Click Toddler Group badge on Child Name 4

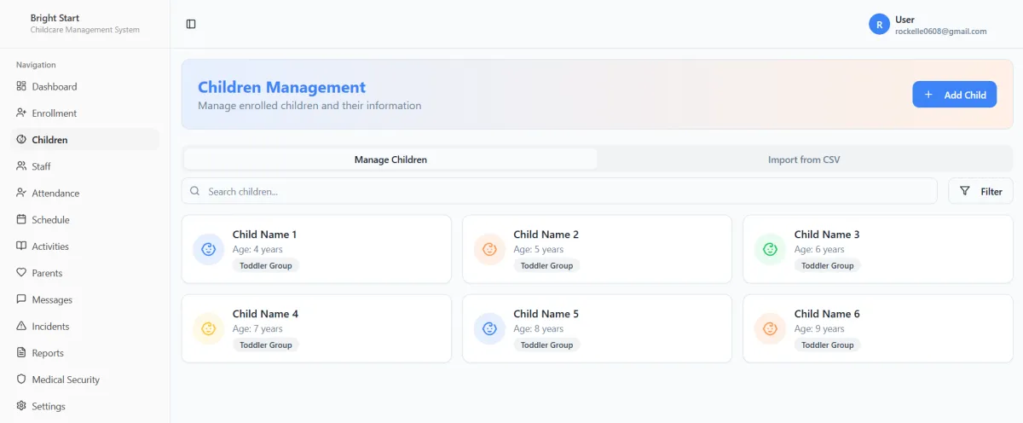[266, 345]
